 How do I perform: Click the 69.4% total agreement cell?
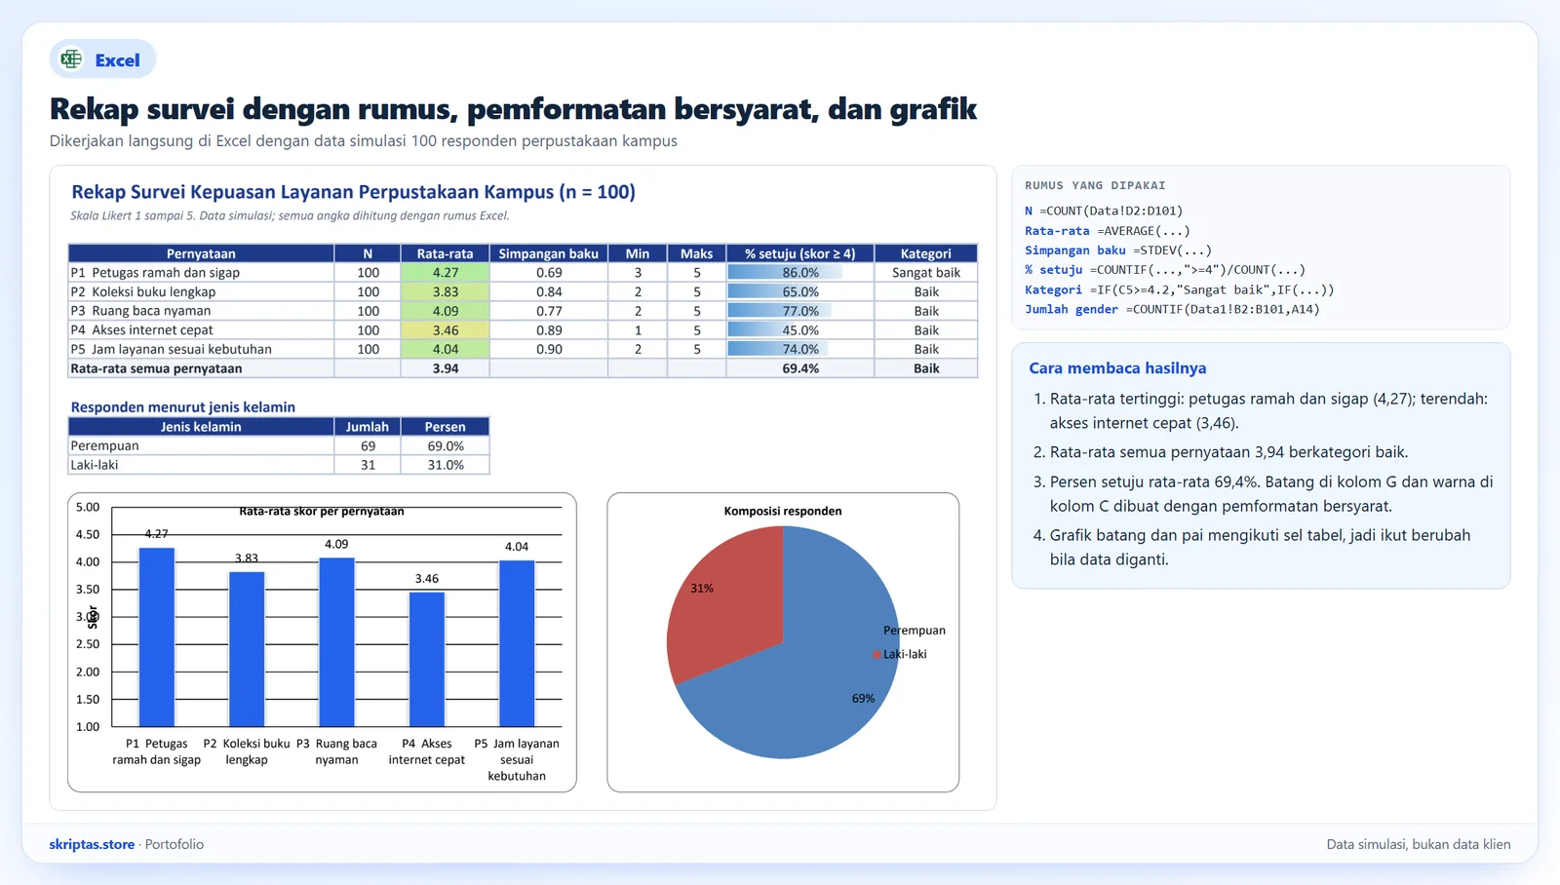coord(799,368)
